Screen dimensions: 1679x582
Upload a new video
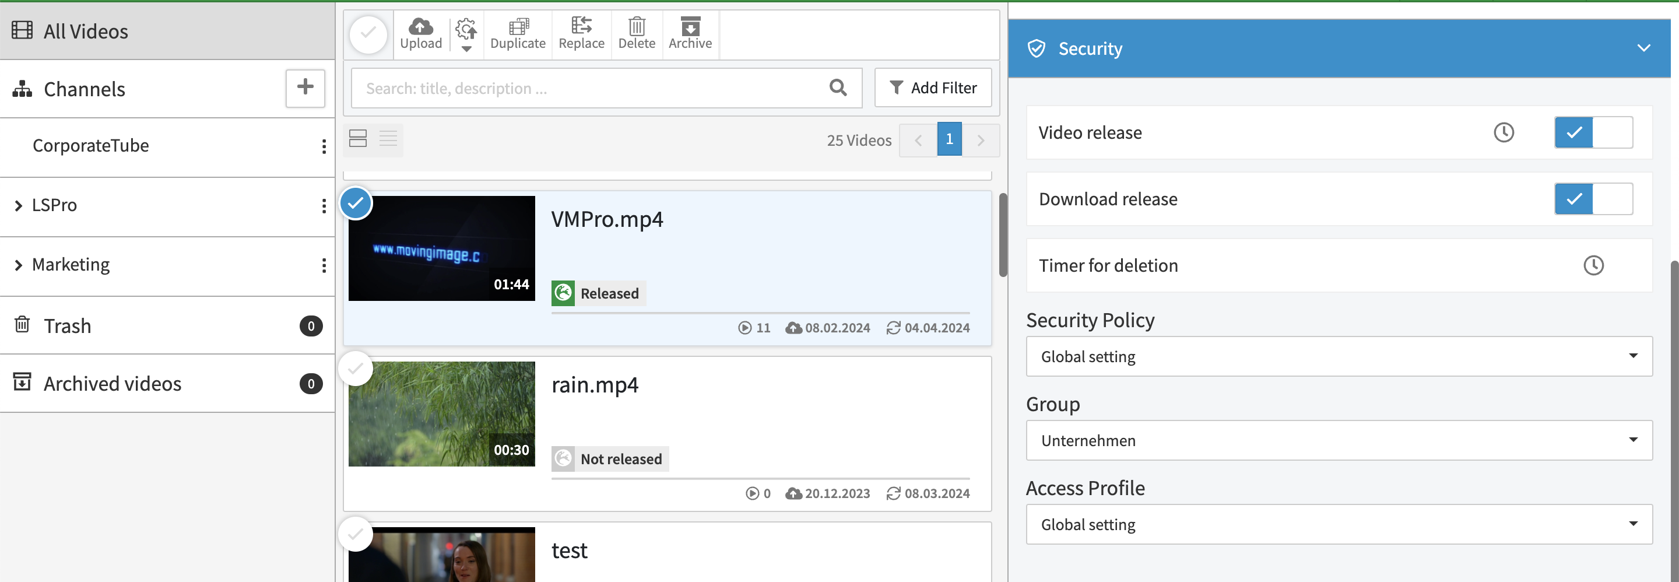click(x=421, y=34)
